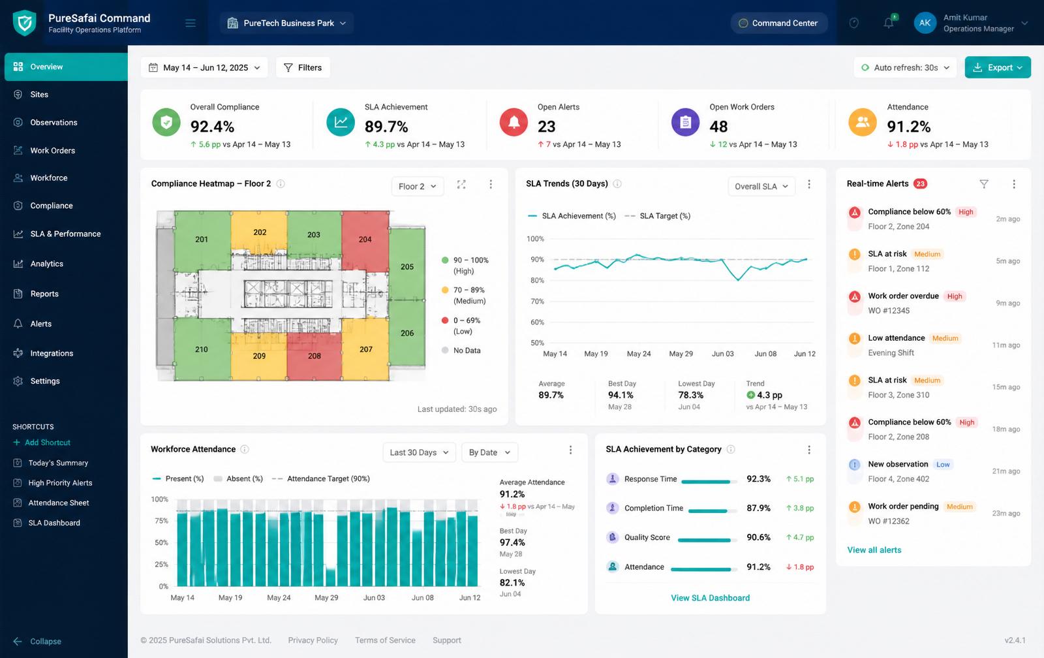Open the By Date dropdown
The height and width of the screenshot is (658, 1044).
click(489, 452)
